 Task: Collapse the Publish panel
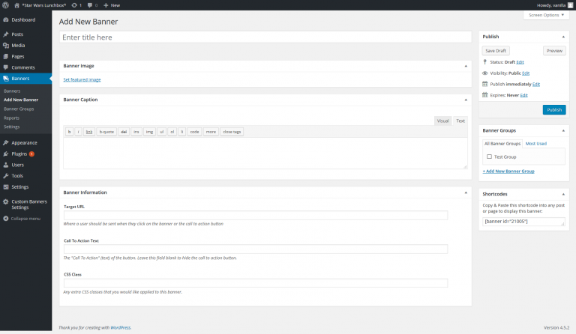563,36
